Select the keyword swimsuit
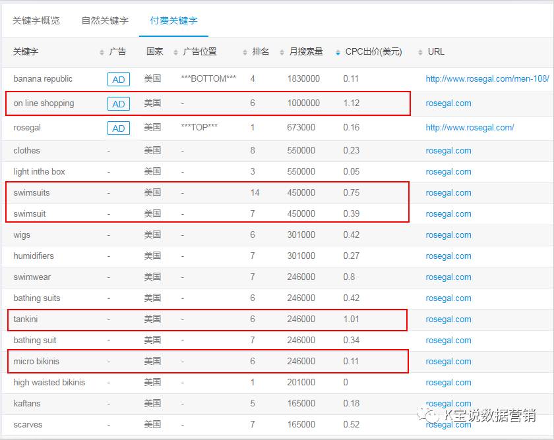The height and width of the screenshot is (440, 554). point(29,214)
